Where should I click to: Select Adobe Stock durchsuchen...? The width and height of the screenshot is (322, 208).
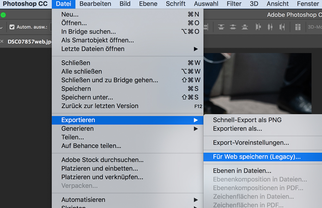pos(128,160)
